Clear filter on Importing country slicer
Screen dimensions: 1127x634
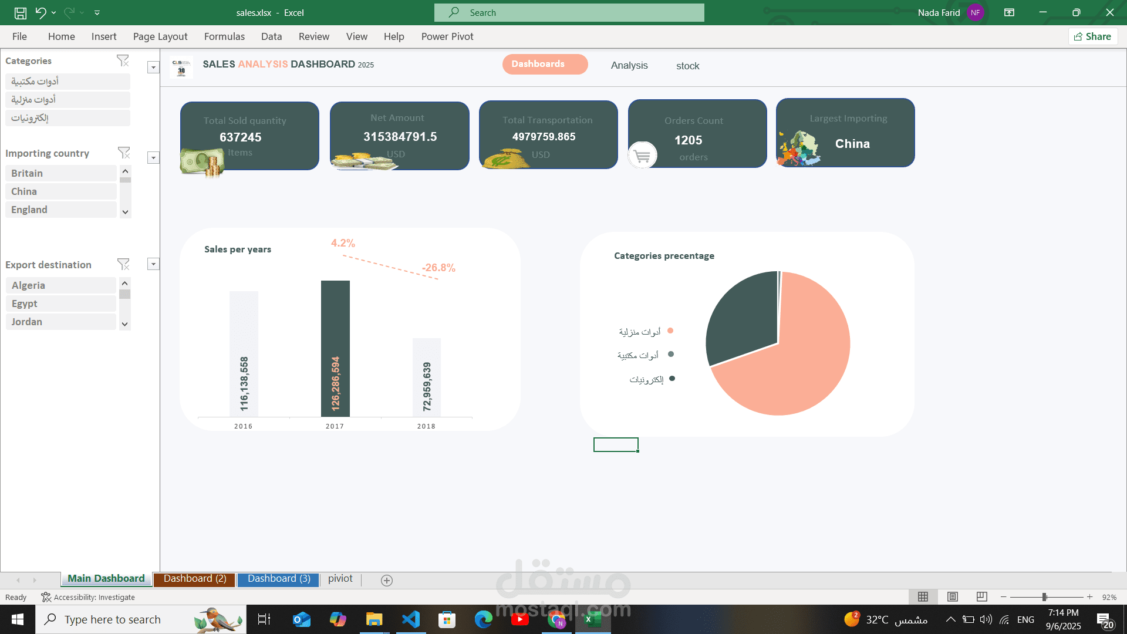124,153
